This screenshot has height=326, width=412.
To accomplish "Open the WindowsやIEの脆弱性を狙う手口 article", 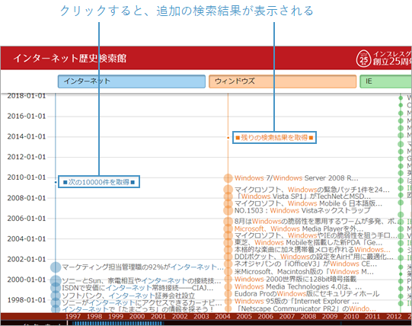I will click(315, 235).
